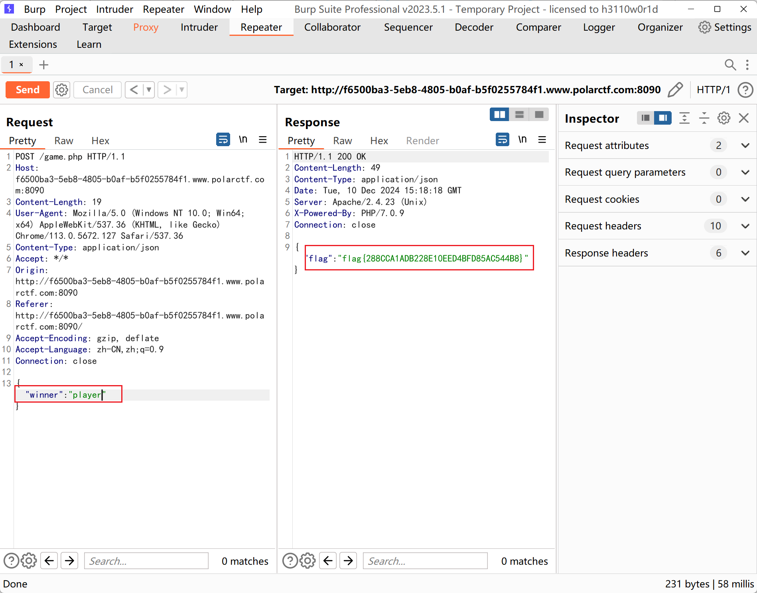
Task: Jump to next response search match
Action: pos(348,561)
